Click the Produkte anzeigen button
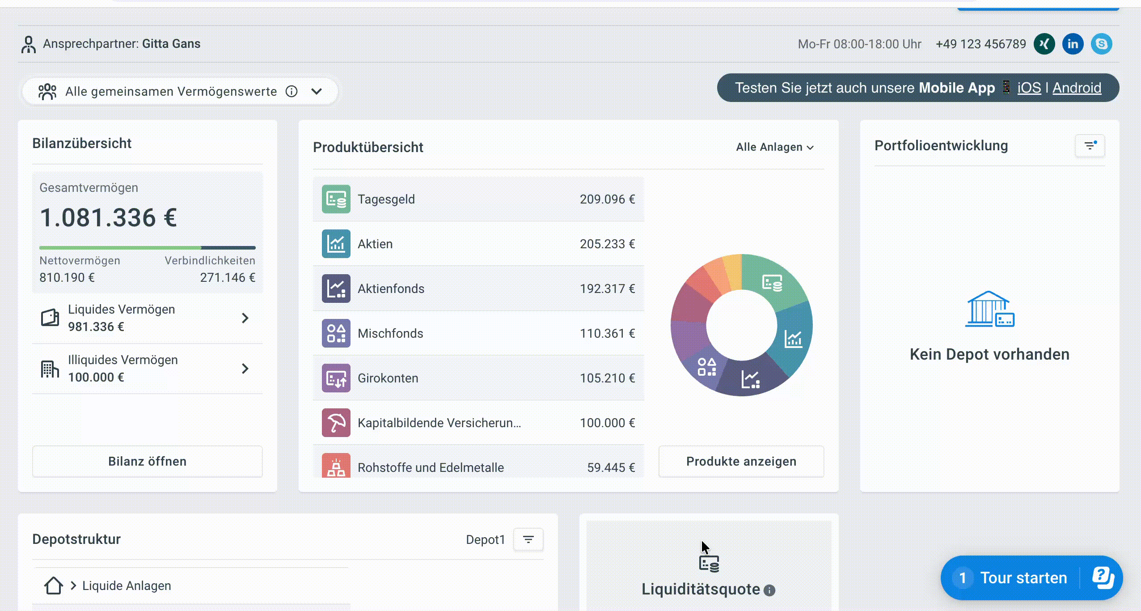This screenshot has width=1141, height=611. pos(741,461)
